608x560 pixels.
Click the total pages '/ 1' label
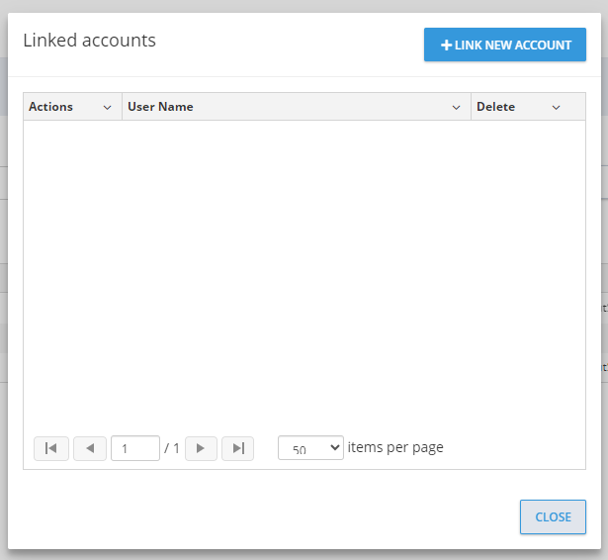click(172, 448)
